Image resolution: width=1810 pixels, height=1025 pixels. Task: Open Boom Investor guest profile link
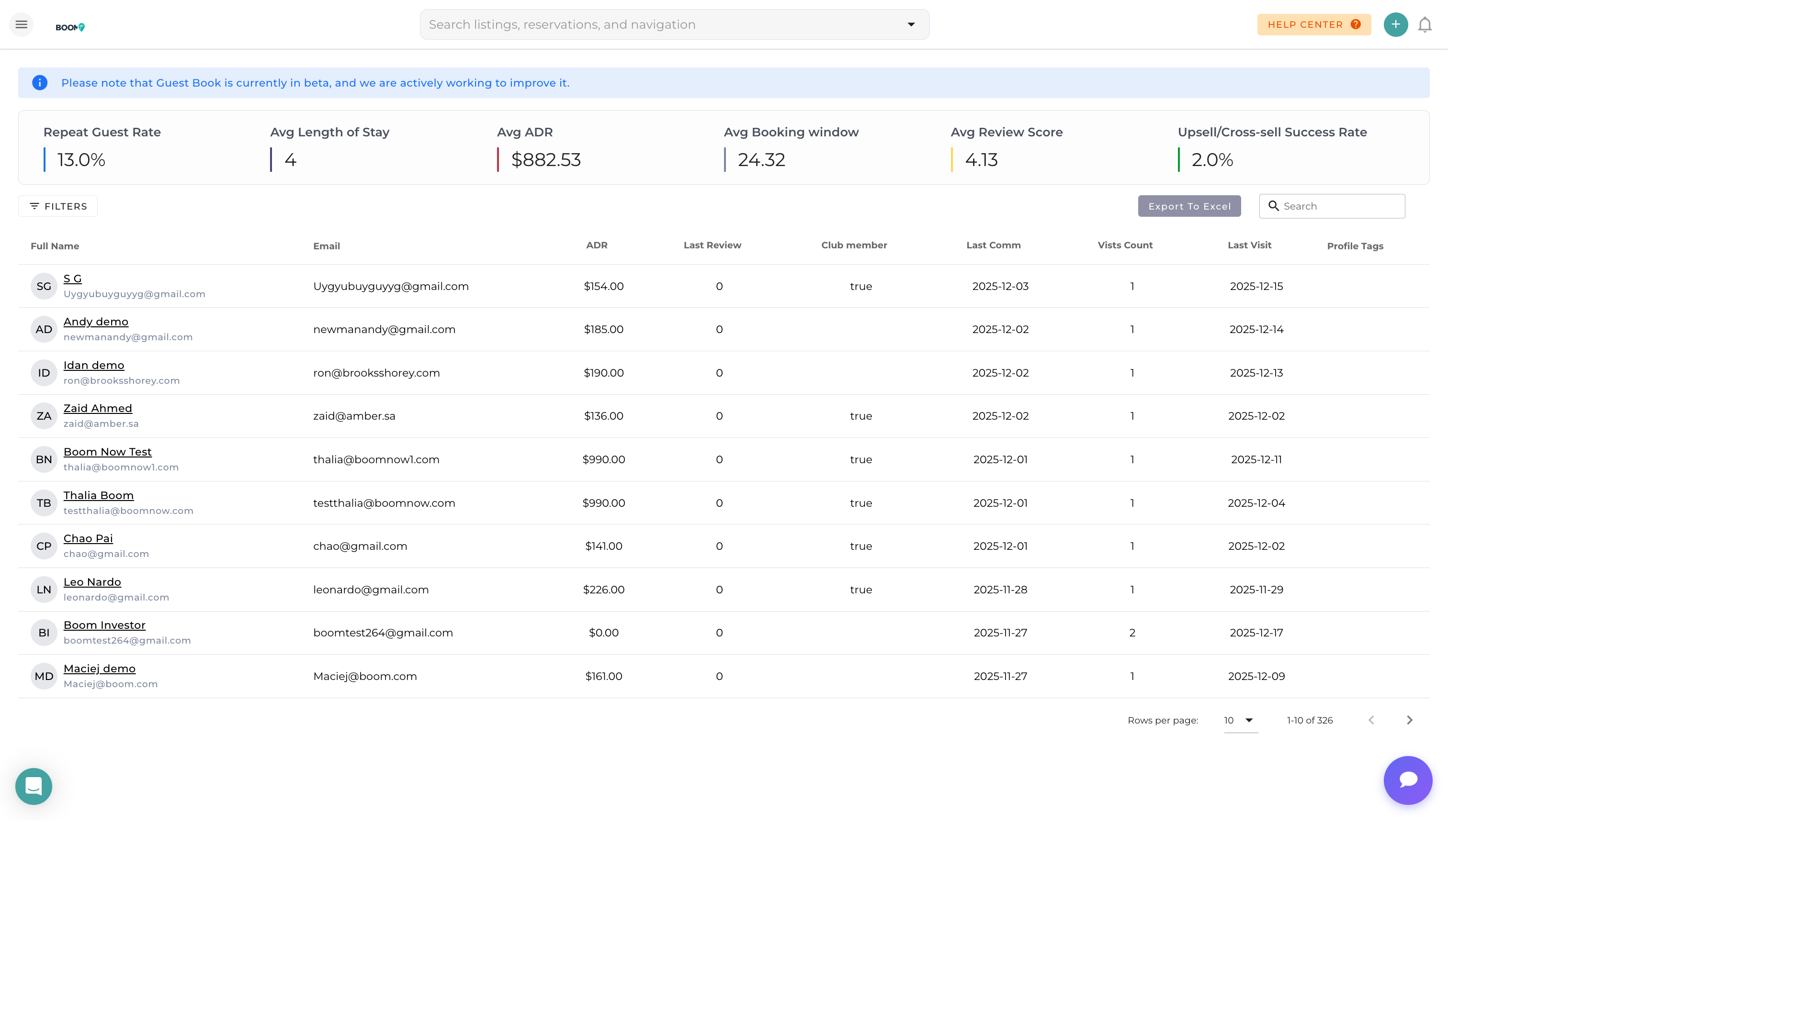(x=104, y=625)
